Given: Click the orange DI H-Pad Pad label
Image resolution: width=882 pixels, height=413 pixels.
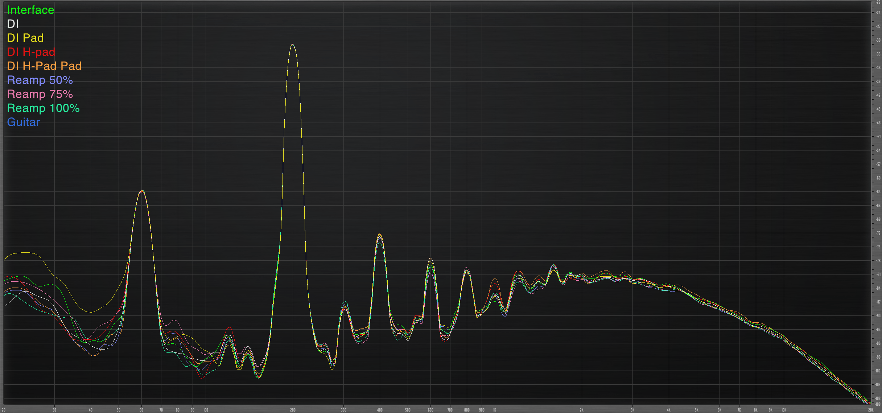Looking at the screenshot, I should (x=44, y=66).
